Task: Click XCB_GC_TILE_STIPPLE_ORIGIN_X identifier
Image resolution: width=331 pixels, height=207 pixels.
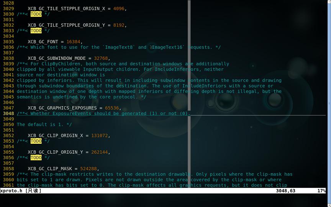Action: (x=67, y=9)
